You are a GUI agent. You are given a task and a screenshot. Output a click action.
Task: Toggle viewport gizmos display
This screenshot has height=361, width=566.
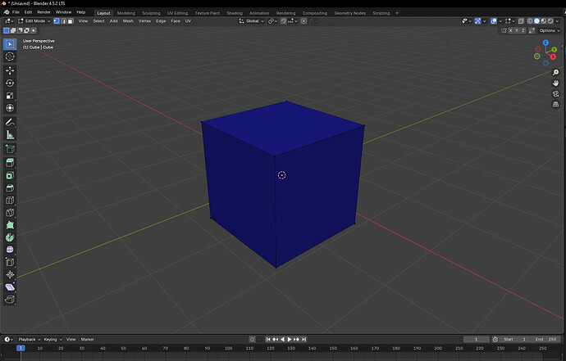477,21
